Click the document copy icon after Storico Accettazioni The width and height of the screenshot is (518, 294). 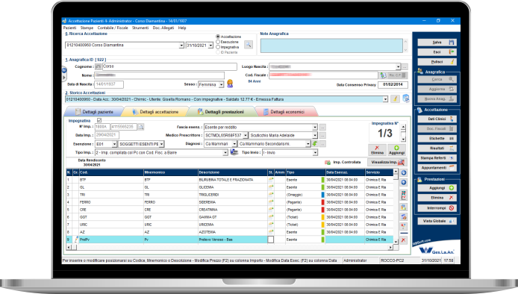406,98
